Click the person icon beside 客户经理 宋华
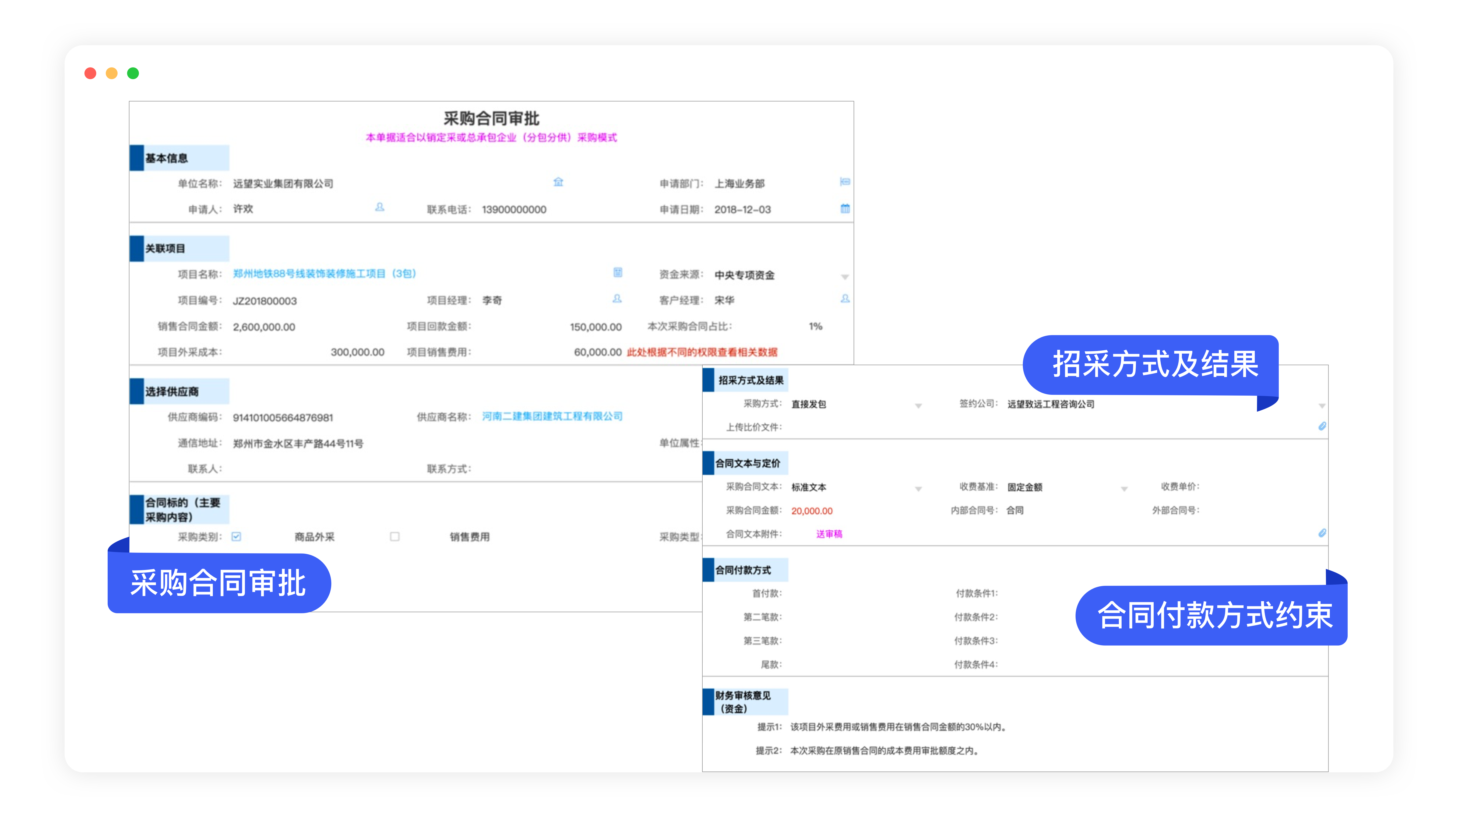Screen dimensions: 1458x817 point(844,298)
